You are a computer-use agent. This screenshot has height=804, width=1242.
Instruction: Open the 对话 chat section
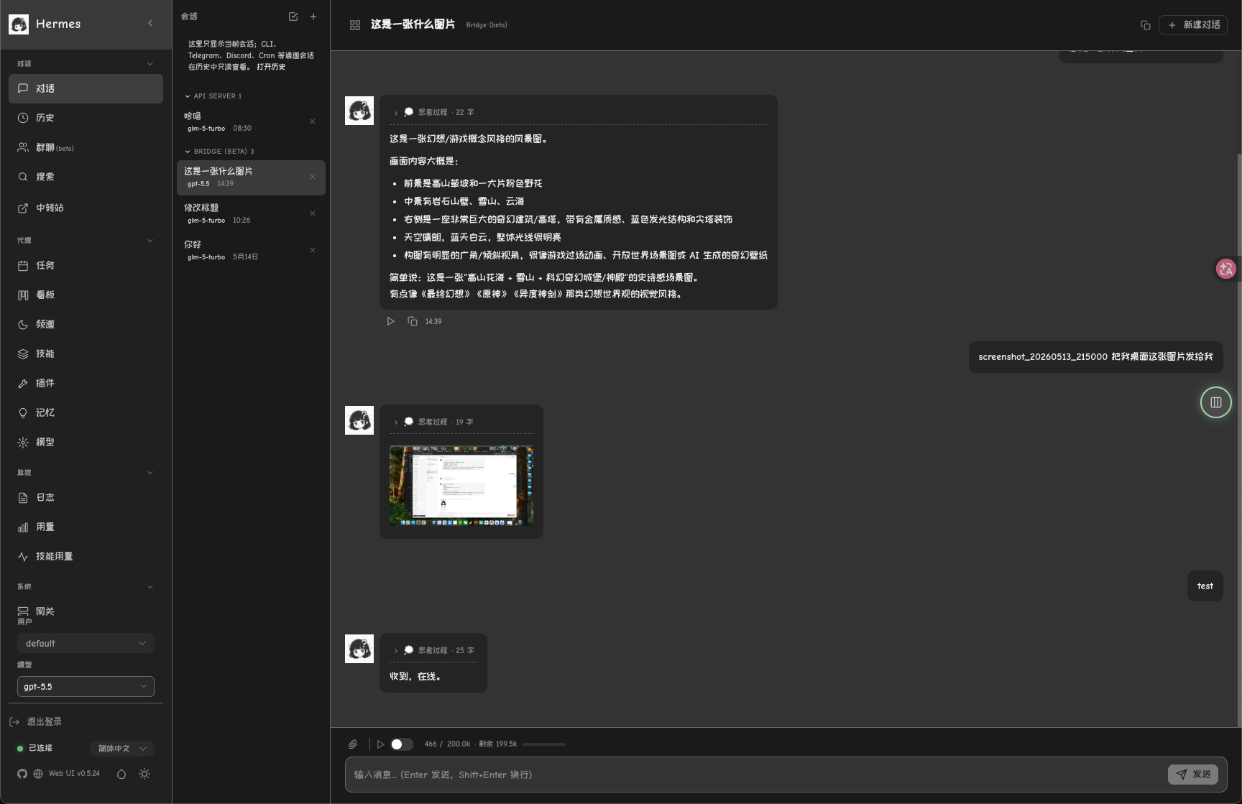pos(86,88)
